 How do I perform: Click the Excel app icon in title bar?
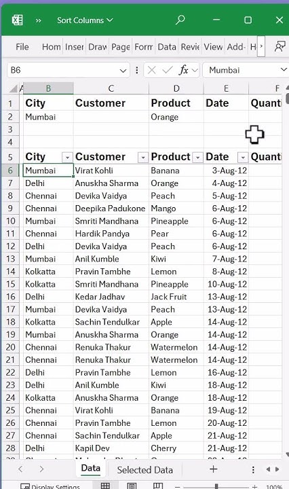tap(17, 20)
